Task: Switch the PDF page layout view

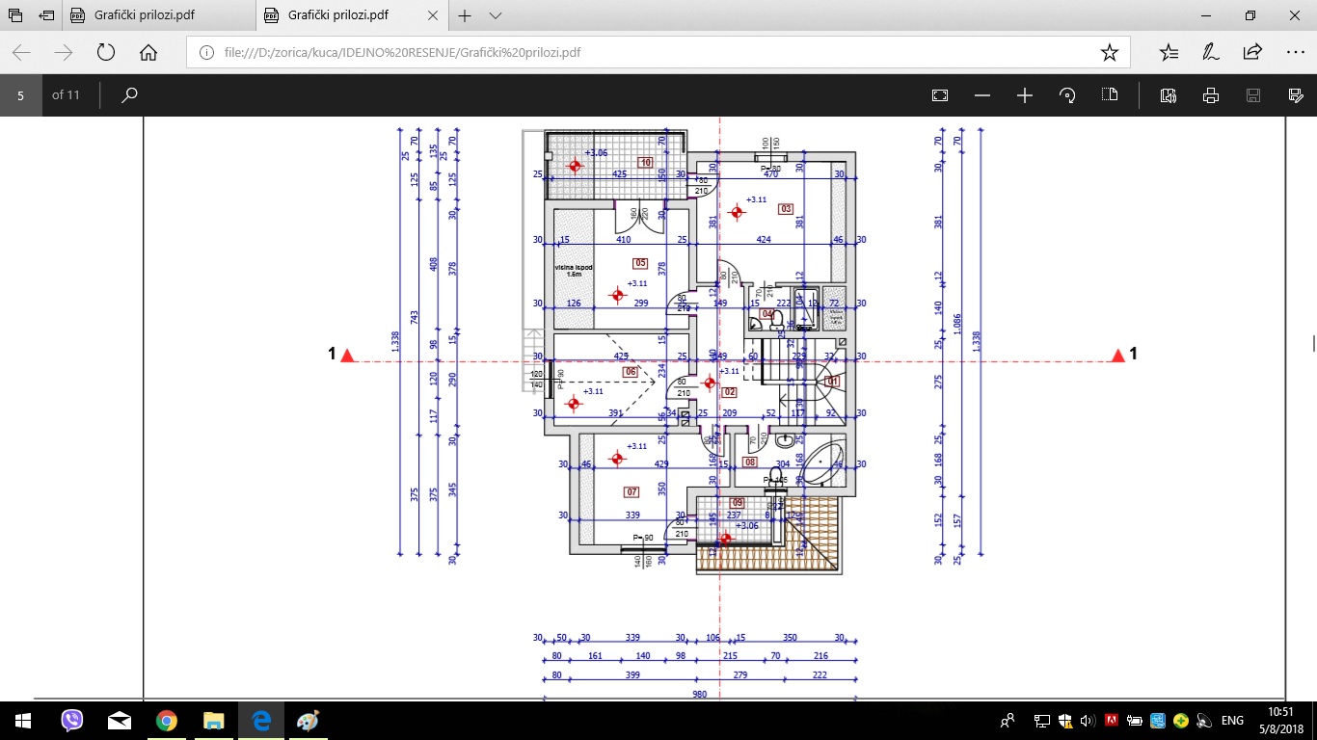Action: click(1110, 95)
